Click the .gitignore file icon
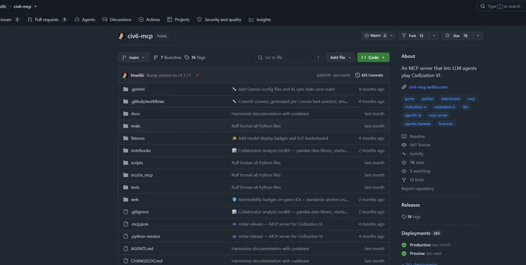This screenshot has width=526, height=265. click(126, 212)
